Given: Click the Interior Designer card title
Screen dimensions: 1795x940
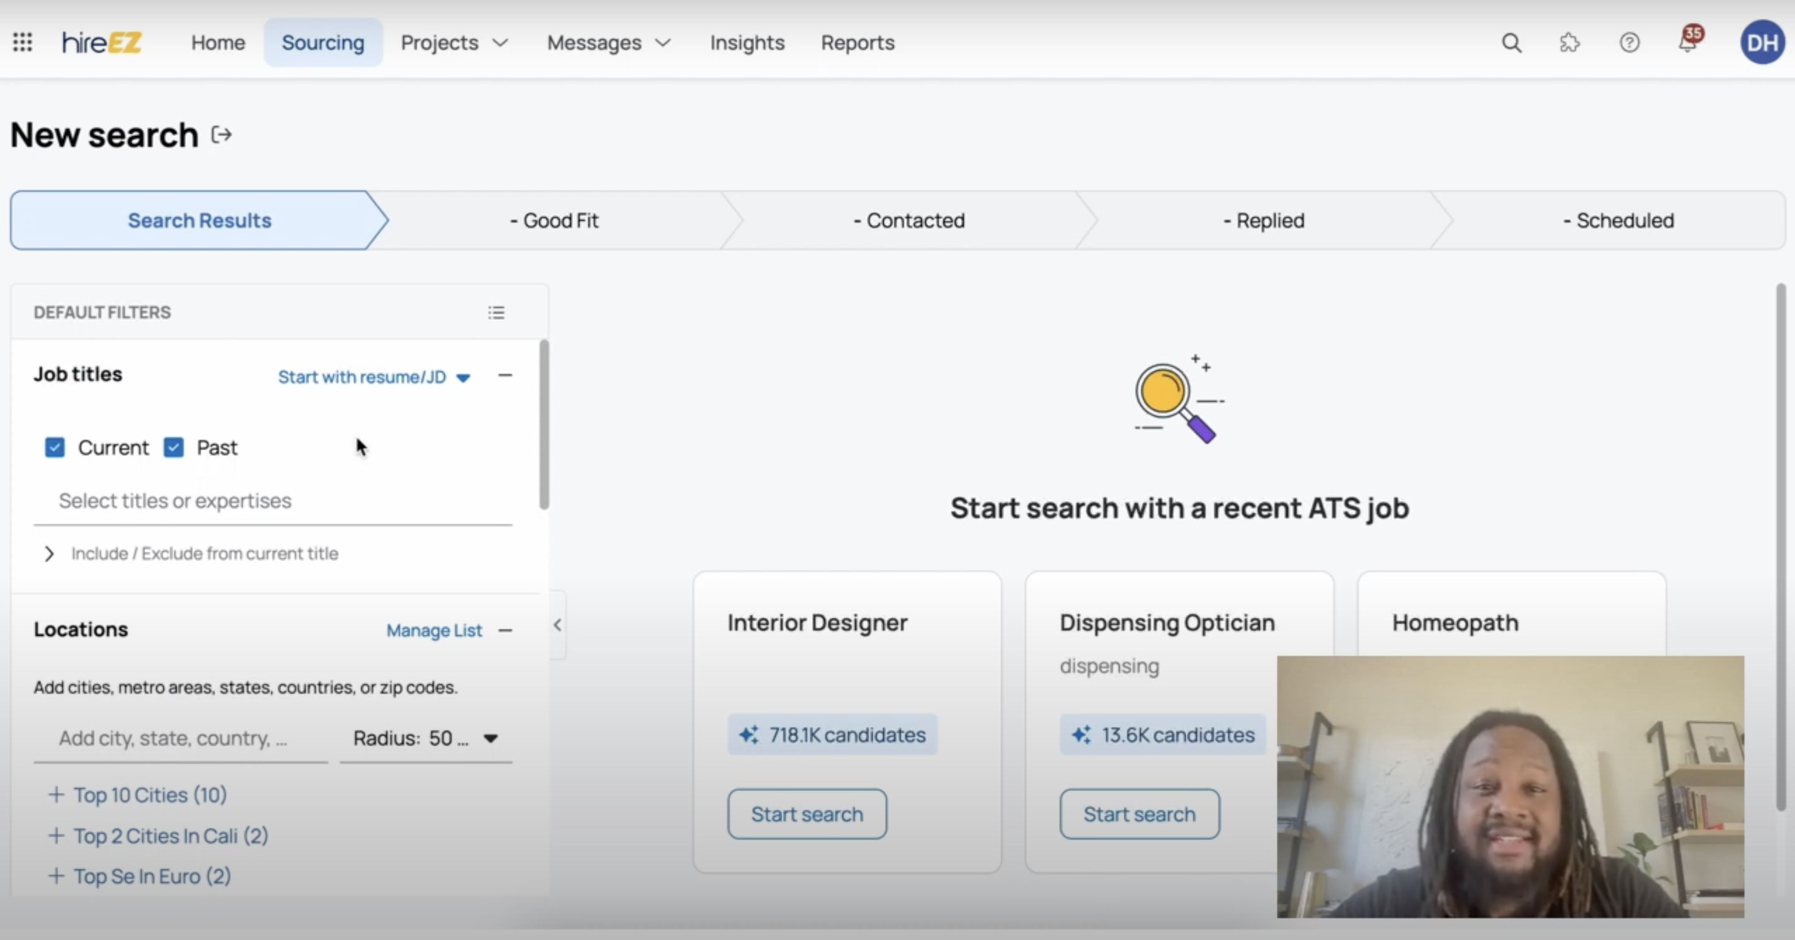Looking at the screenshot, I should point(818,623).
